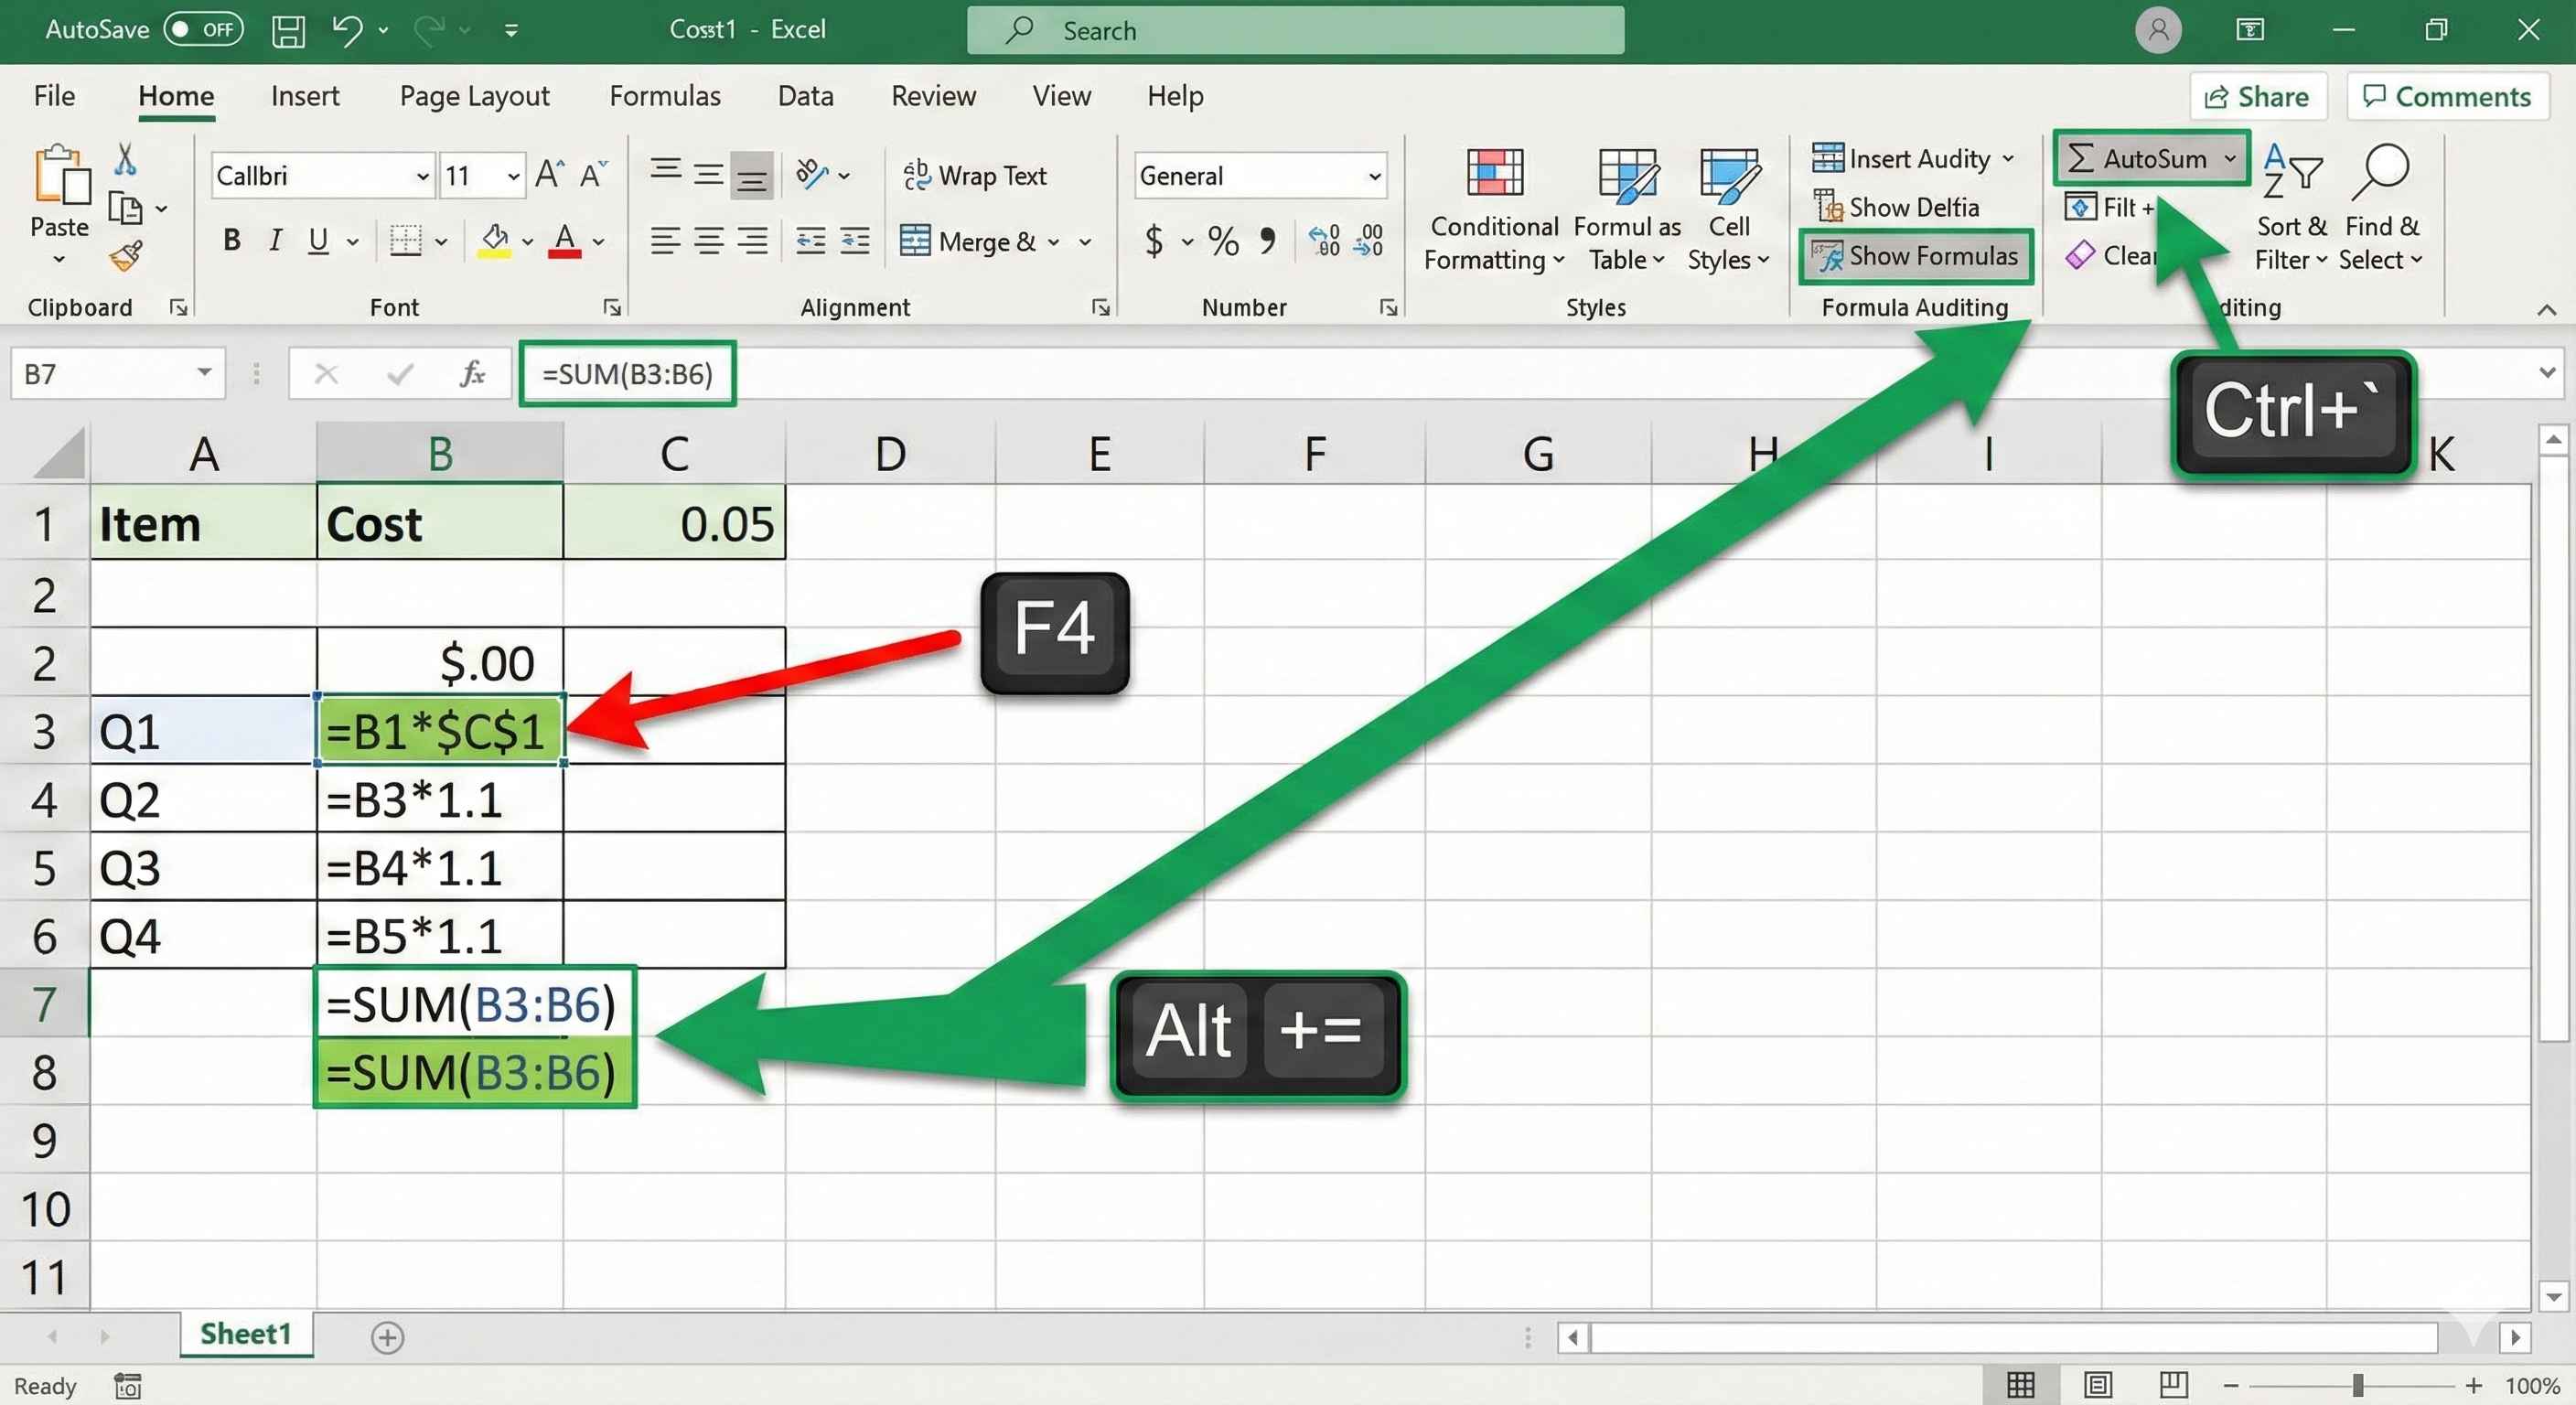
Task: Click the Comments button
Action: 2446,96
